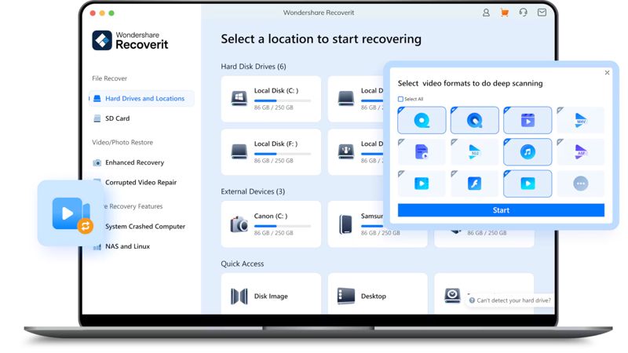The height and width of the screenshot is (353, 628).
Task: Click the drive icon of Local Disk (F:)
Action: pos(239,151)
